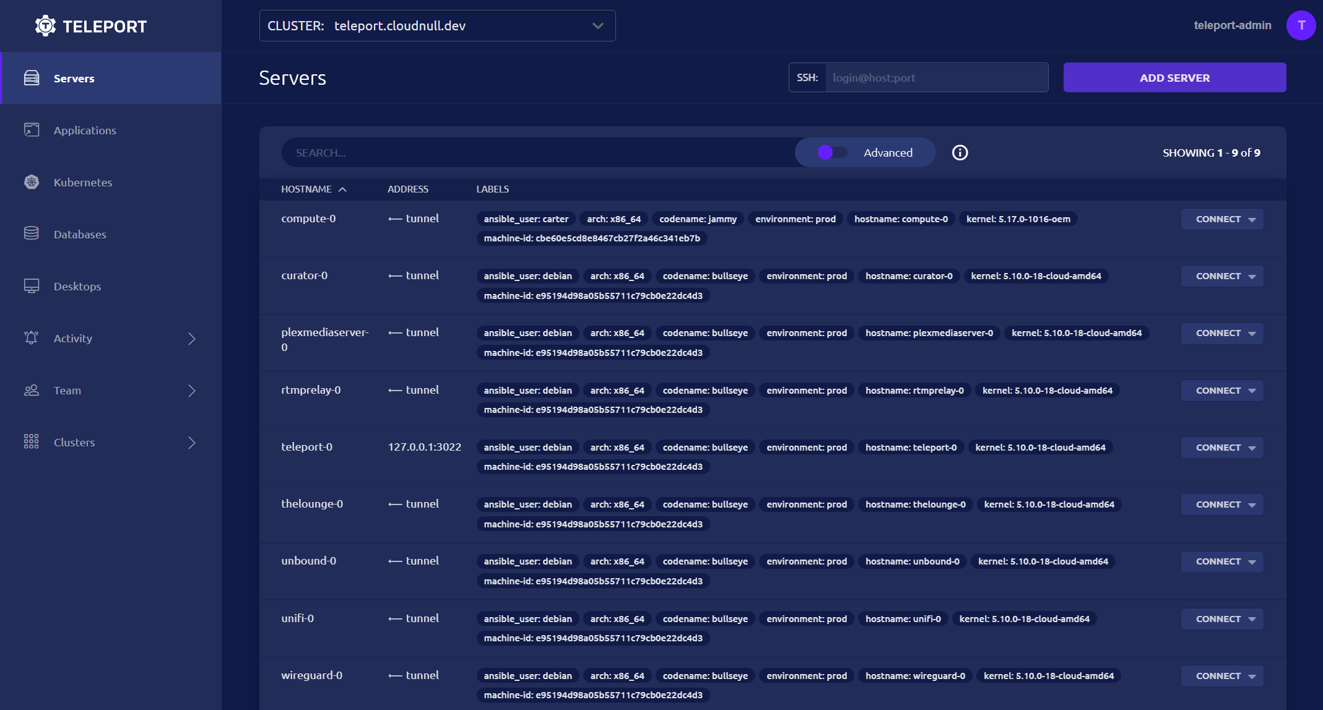This screenshot has height=710, width=1323.
Task: Click the teleport-admin avatar circle
Action: point(1301,25)
